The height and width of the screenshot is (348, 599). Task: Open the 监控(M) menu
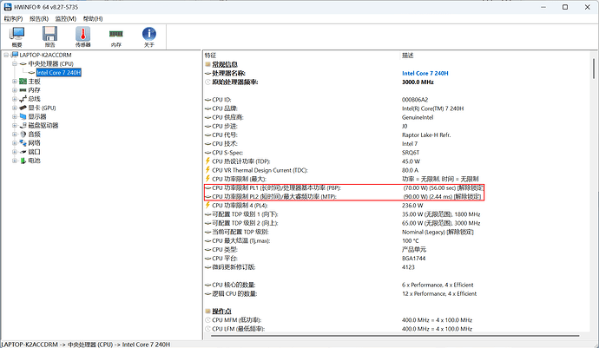[x=65, y=17]
